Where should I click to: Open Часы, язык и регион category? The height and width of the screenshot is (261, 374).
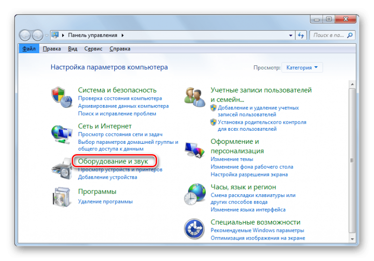243,187
